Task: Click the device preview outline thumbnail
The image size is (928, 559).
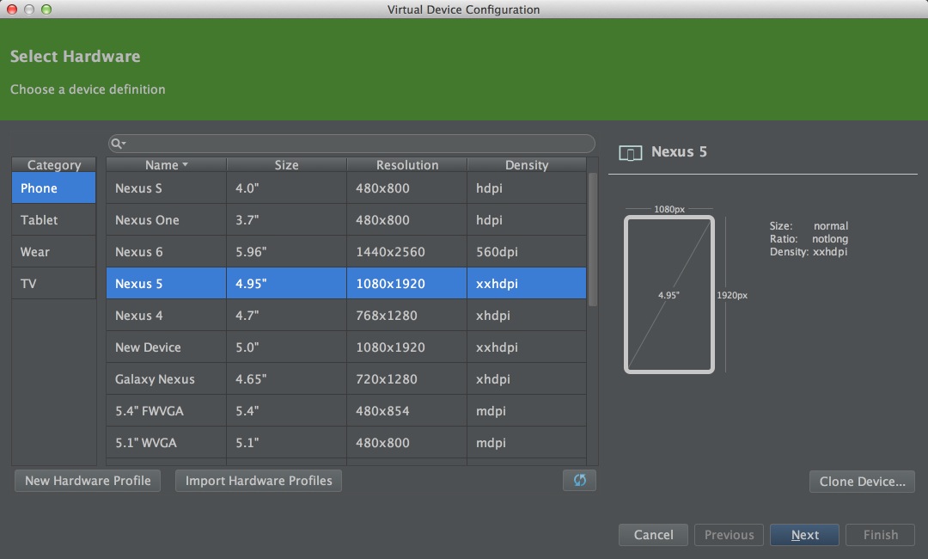Action: click(669, 294)
